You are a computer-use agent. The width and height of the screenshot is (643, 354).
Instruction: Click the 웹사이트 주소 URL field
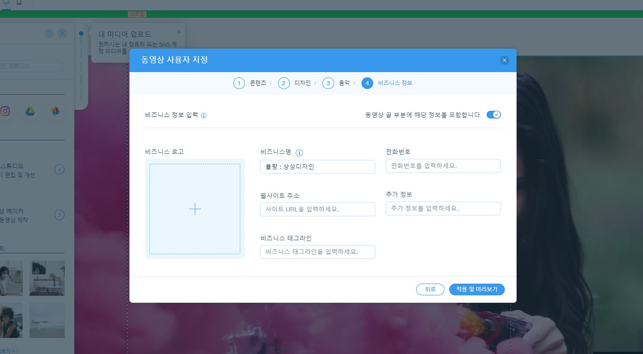coord(318,209)
